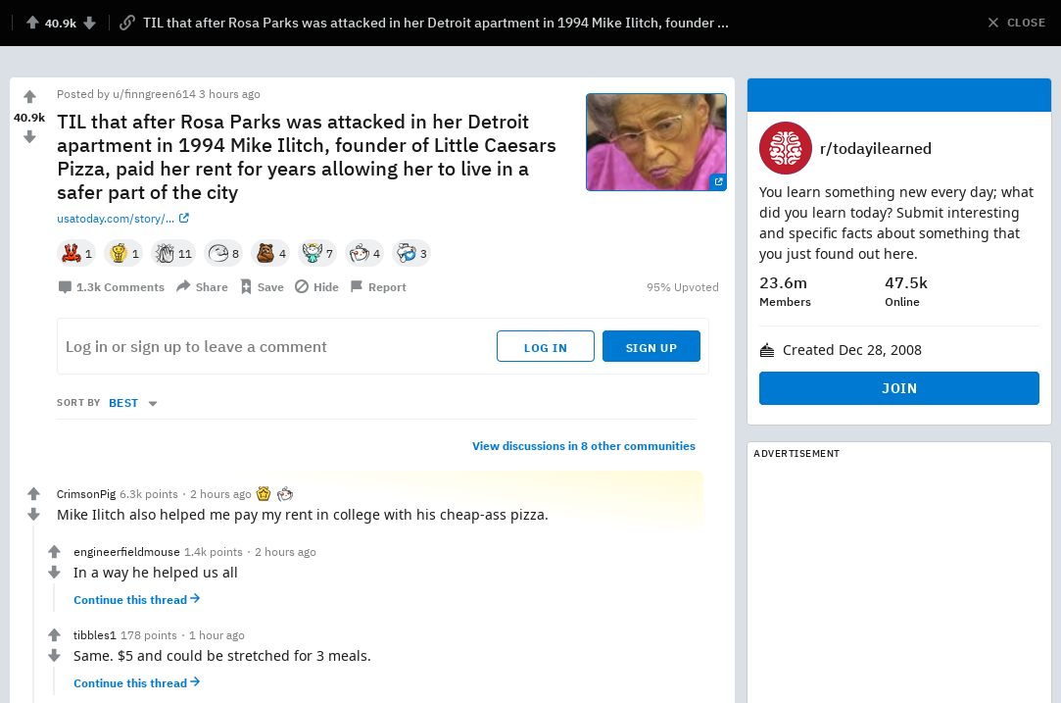Click the bear award with count 4

coord(270,253)
